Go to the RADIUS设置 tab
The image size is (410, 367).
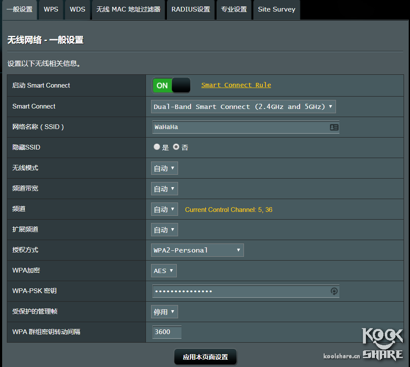pos(190,9)
